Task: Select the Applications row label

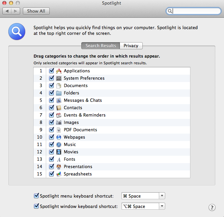Action: point(77,71)
